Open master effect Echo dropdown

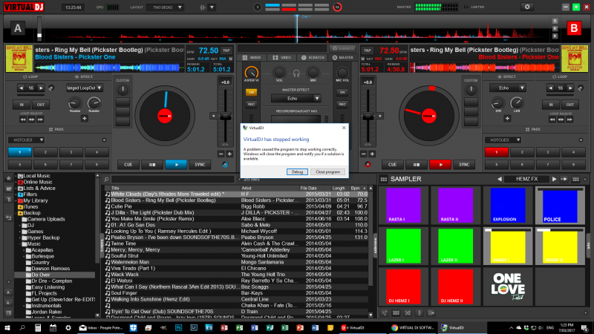(x=296, y=99)
